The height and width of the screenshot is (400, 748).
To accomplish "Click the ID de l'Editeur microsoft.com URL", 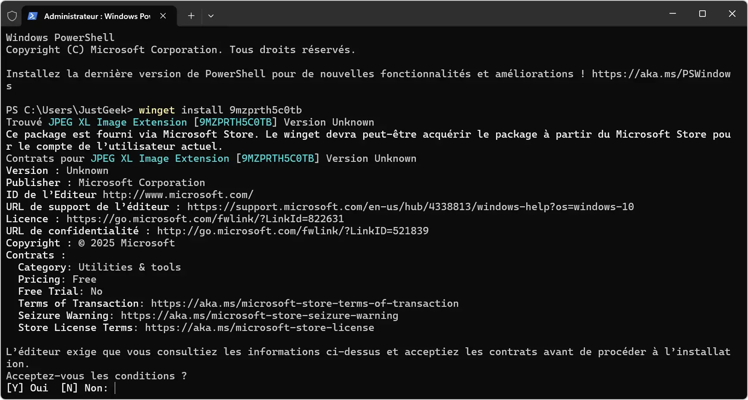I will click(178, 195).
